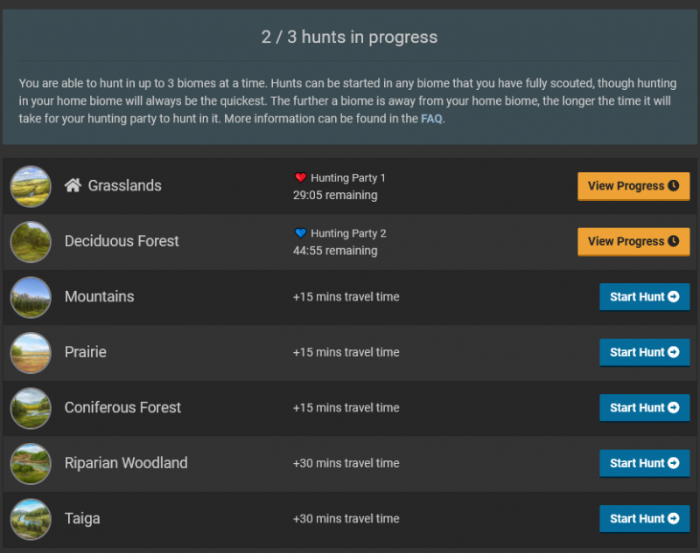Start Hunt in the Mountains
Screen dimensions: 700x553
point(644,297)
